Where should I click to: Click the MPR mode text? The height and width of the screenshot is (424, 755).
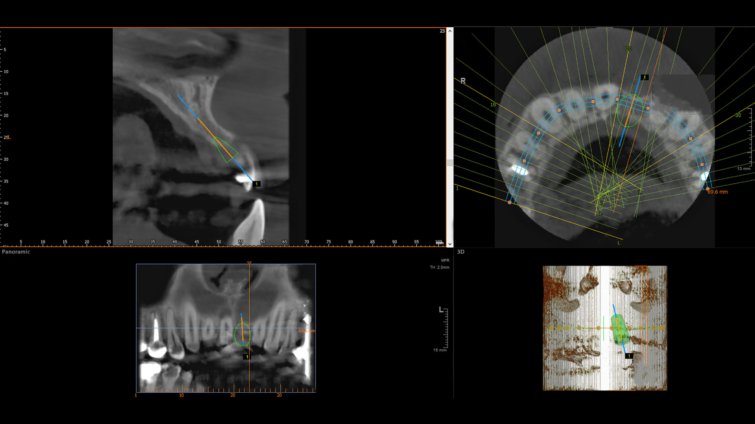[x=445, y=260]
